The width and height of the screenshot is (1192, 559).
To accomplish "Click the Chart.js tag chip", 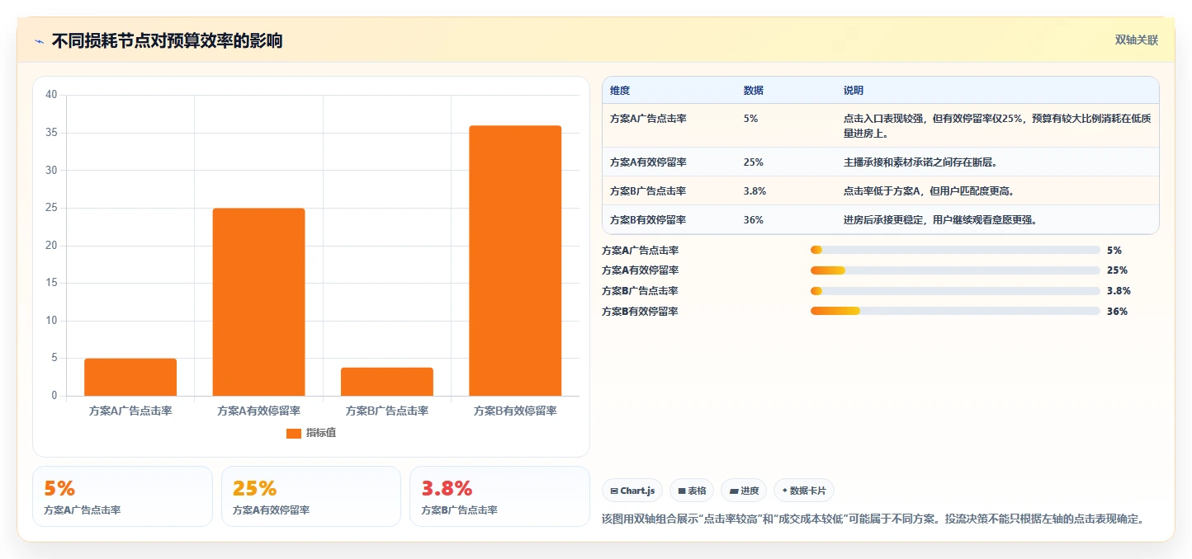I will point(632,491).
